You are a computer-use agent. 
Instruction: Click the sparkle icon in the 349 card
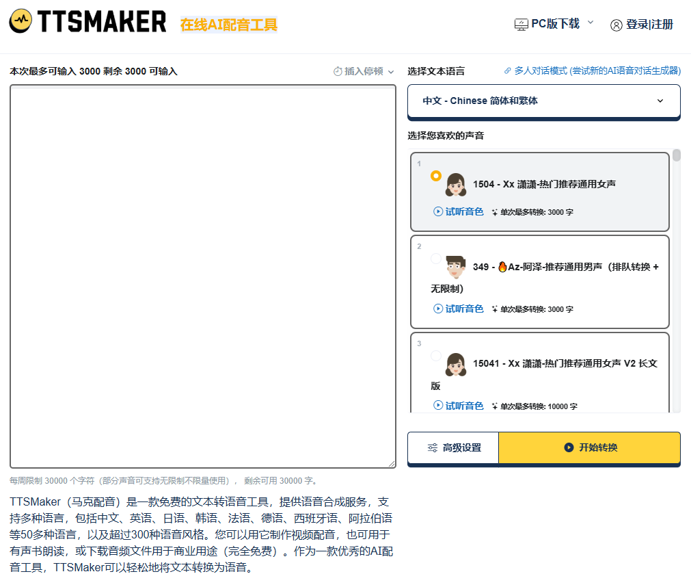click(494, 310)
